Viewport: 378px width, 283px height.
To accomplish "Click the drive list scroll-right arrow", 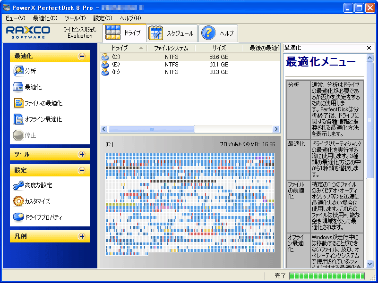I will pos(276,129).
